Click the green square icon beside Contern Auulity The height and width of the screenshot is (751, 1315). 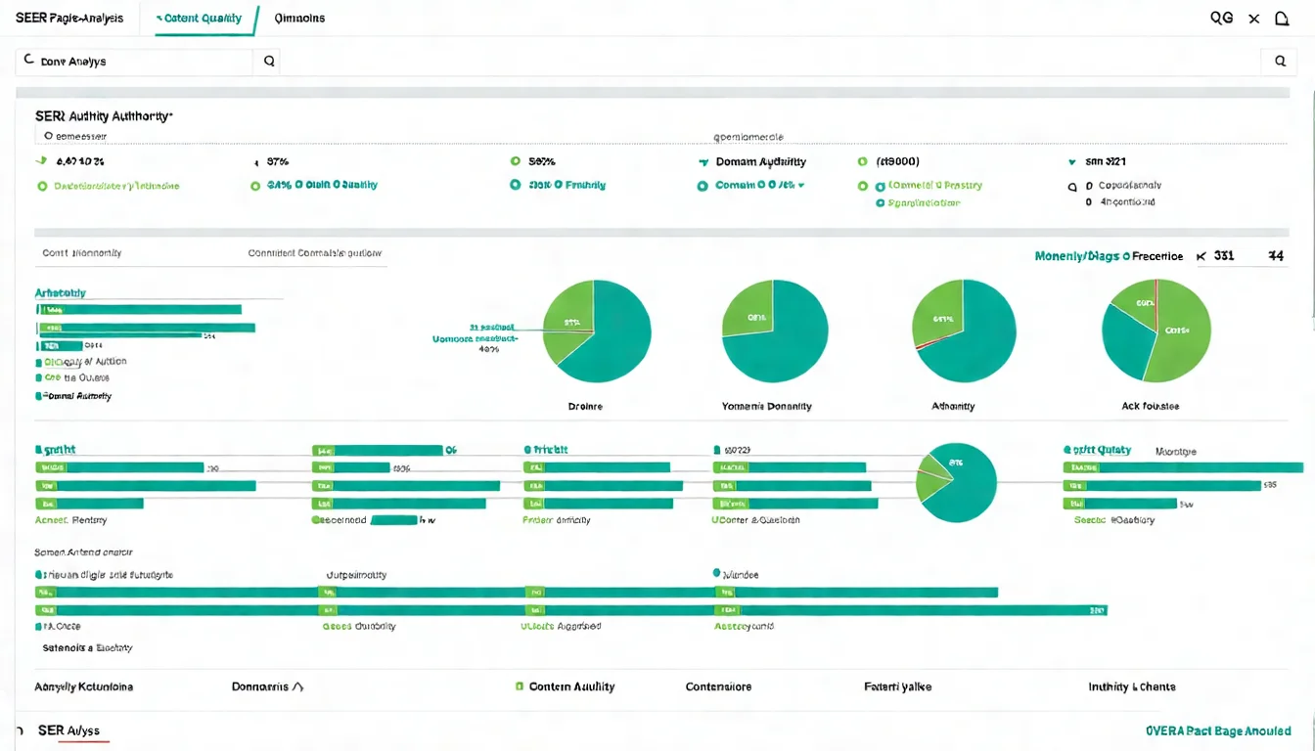click(520, 687)
